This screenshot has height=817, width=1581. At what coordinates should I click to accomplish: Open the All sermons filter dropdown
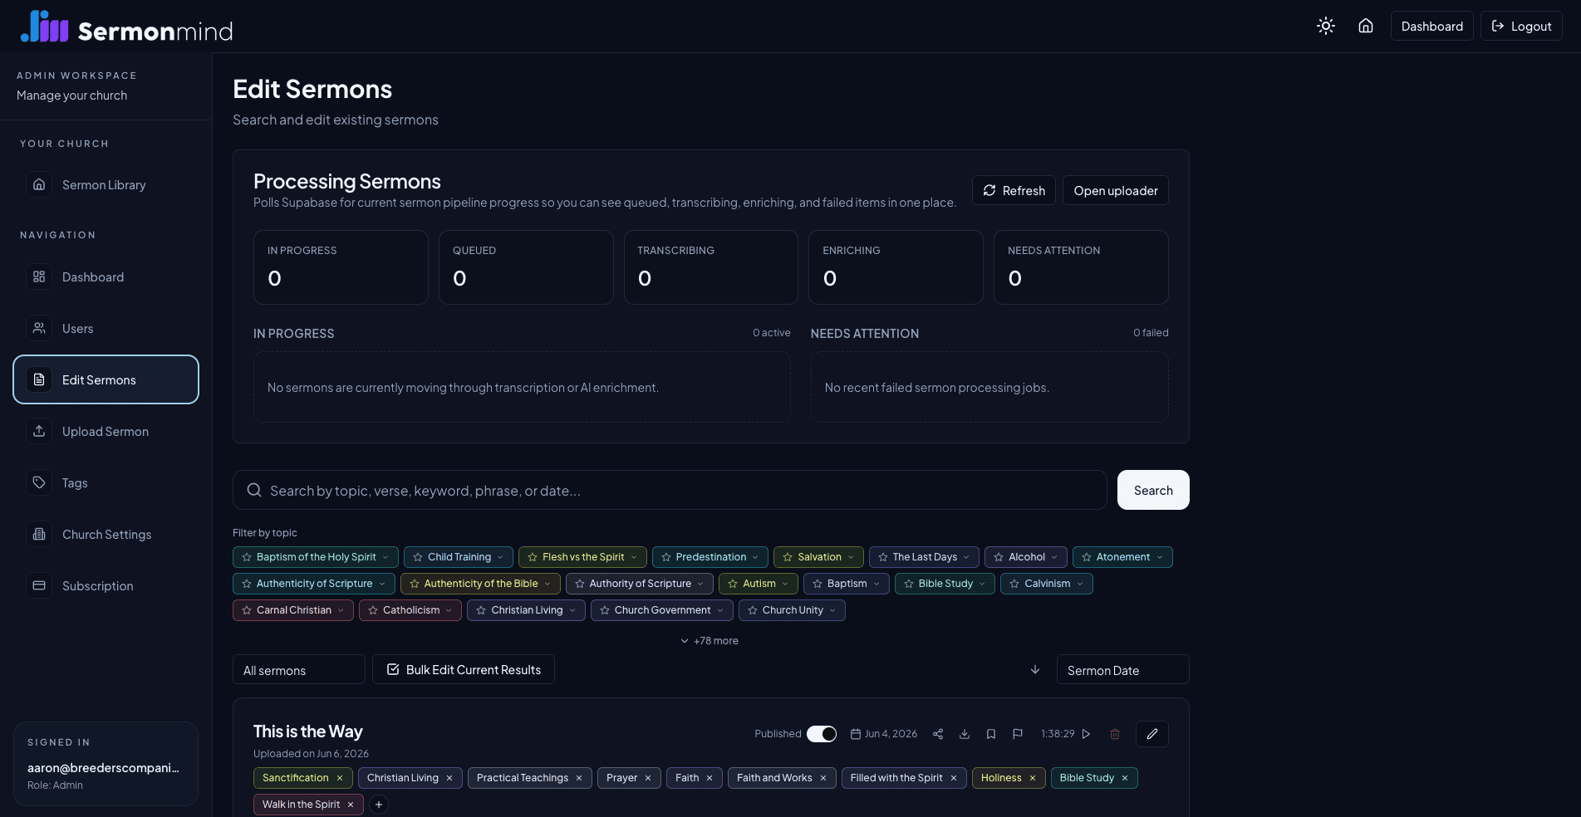299,670
